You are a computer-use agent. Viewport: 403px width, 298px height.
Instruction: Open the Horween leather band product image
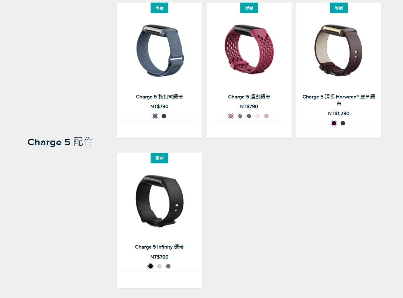pos(338,51)
